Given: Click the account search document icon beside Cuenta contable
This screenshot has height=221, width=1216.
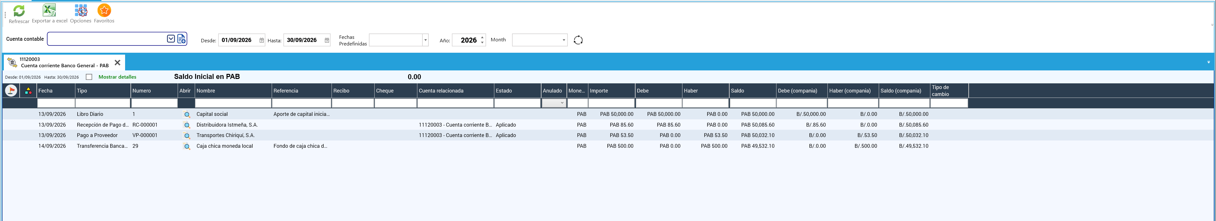Looking at the screenshot, I should point(182,39).
